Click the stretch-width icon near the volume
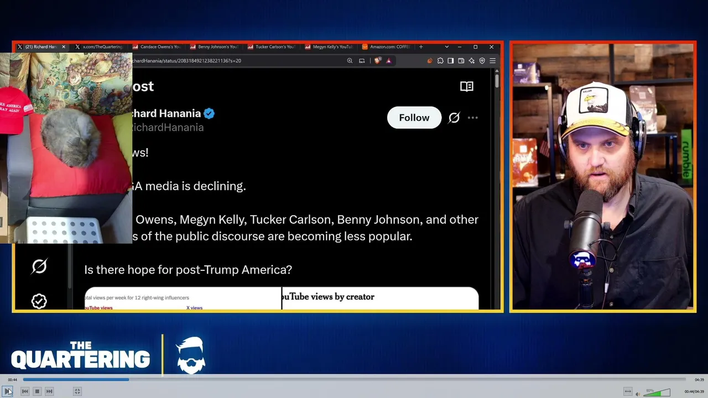Screen dimensions: 708x398 (627, 392)
